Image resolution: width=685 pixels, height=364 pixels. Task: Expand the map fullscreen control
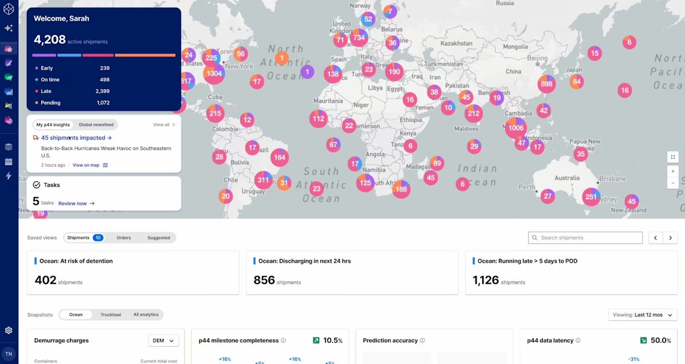[672, 156]
